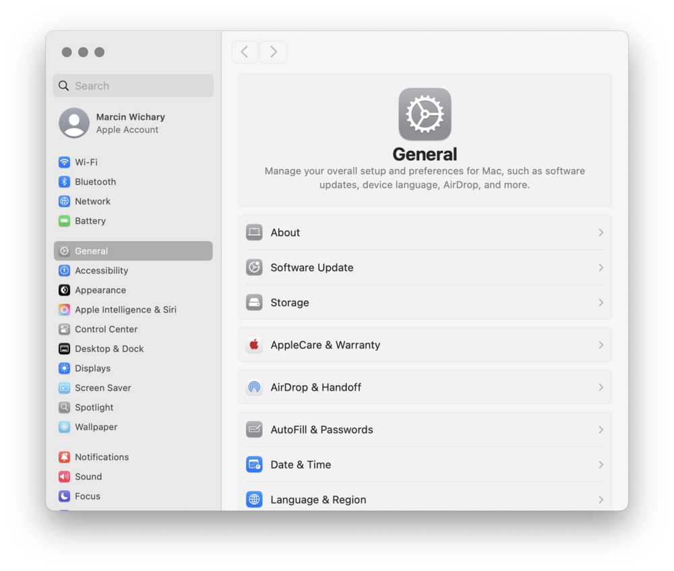
Task: Select the Wallpaper label in the sidebar
Action: (96, 427)
